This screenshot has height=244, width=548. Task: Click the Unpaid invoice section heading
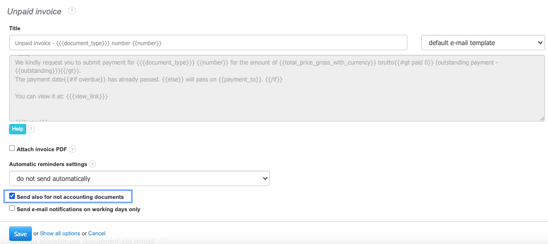(34, 11)
